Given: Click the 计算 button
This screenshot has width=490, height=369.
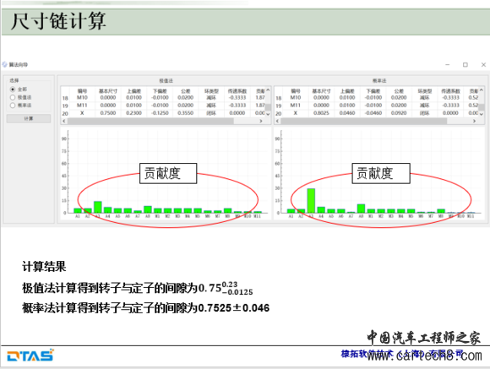Looking at the screenshot, I should tap(29, 118).
